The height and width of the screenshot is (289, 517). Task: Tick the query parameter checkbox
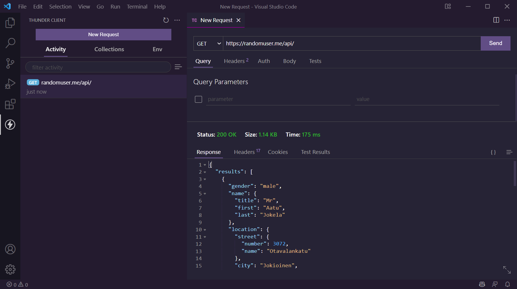click(198, 99)
